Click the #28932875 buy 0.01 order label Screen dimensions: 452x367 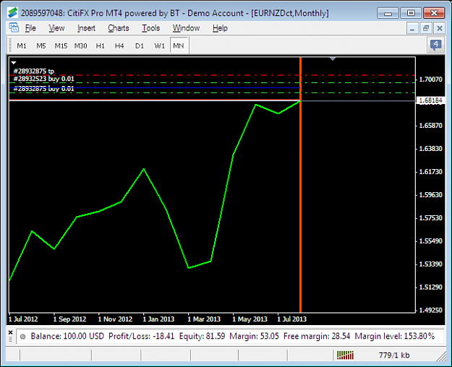point(44,89)
